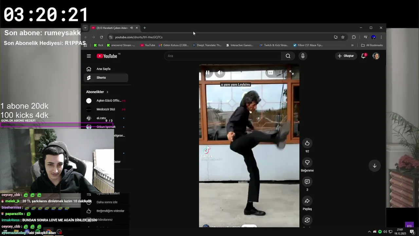Dislike the Short (Beğenme)
The height and width of the screenshot is (236, 419).
point(307,162)
